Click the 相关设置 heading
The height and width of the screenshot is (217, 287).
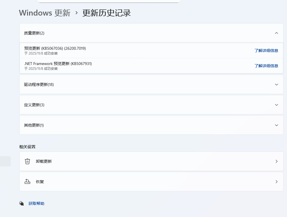(27, 147)
